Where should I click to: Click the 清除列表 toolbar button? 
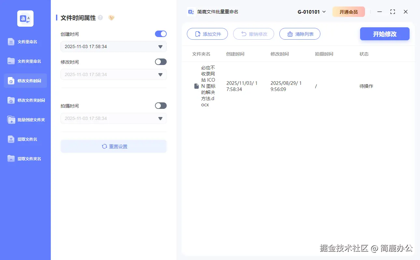click(300, 34)
